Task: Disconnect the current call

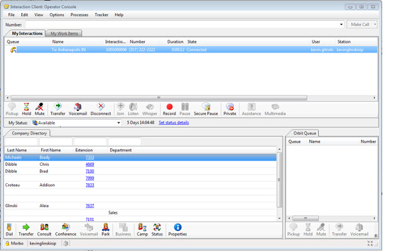Action: point(101,109)
